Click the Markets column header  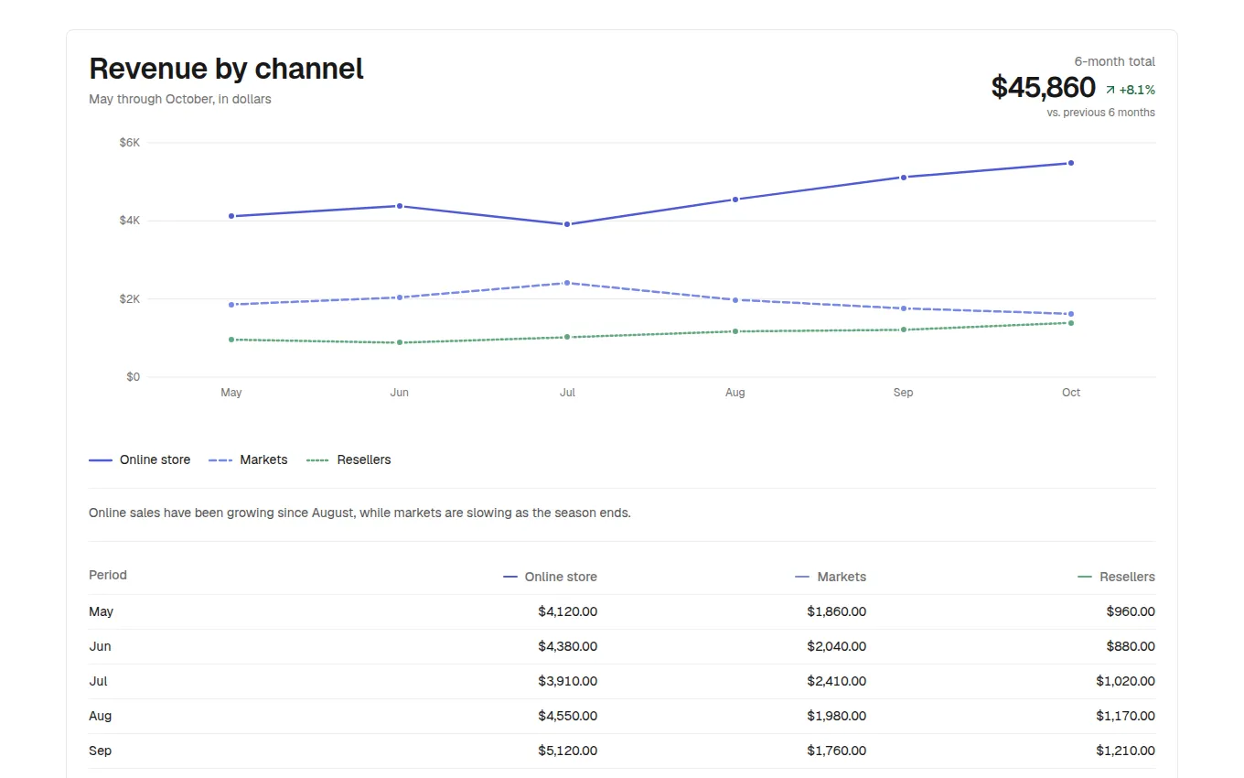(x=831, y=577)
